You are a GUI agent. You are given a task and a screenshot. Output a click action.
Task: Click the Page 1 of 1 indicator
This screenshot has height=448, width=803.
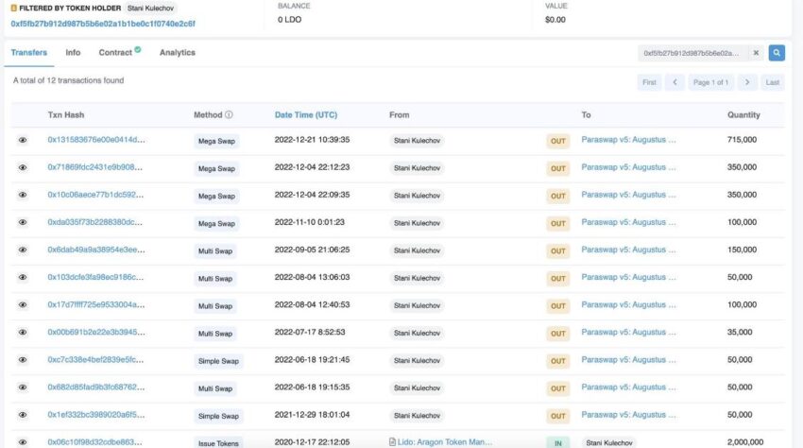click(710, 82)
